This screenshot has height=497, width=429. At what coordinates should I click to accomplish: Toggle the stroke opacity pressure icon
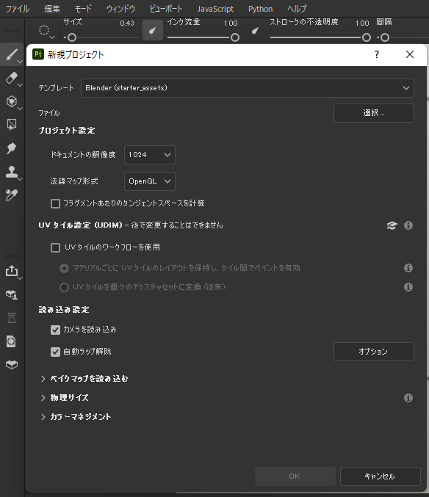tap(255, 30)
